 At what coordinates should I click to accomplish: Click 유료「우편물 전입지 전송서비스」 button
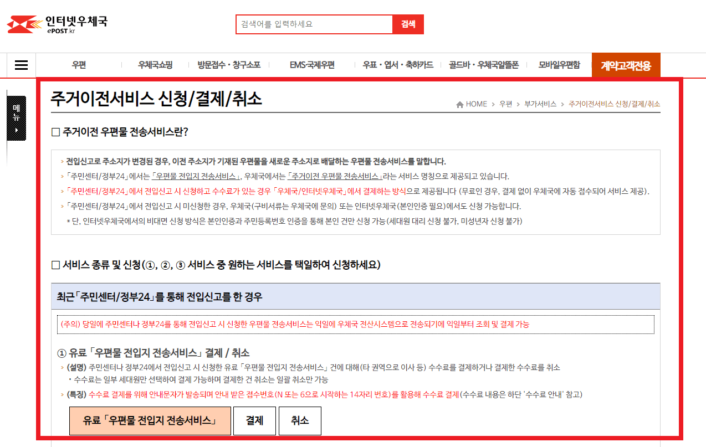(150, 420)
